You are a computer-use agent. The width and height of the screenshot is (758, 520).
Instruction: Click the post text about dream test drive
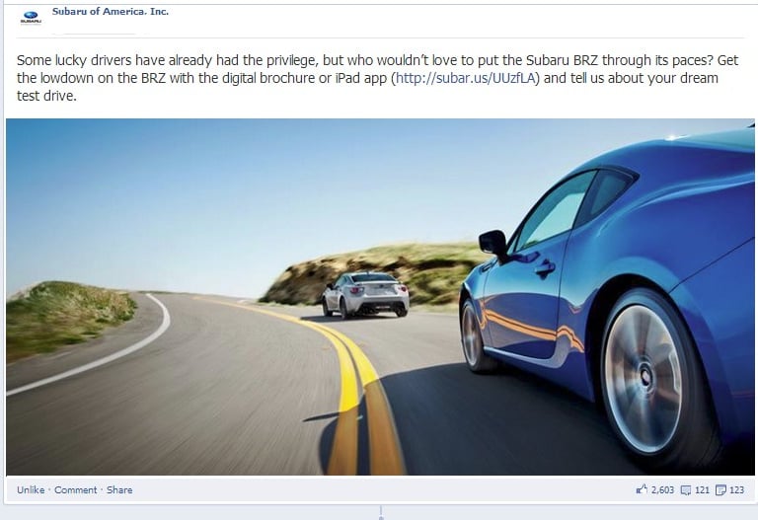(378, 78)
